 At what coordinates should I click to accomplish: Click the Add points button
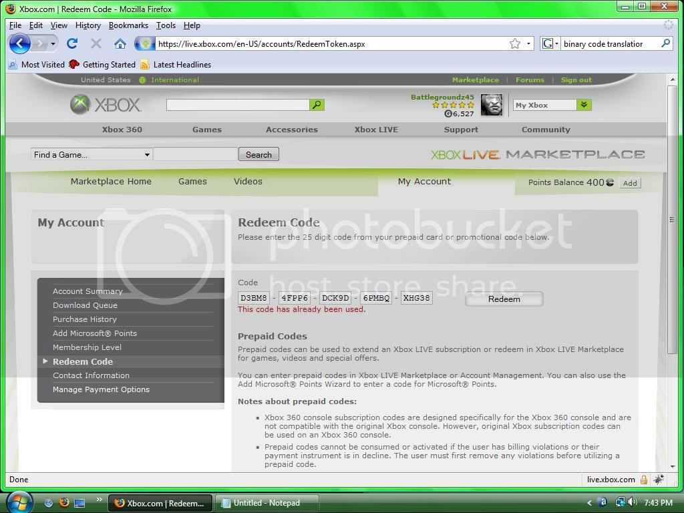629,183
